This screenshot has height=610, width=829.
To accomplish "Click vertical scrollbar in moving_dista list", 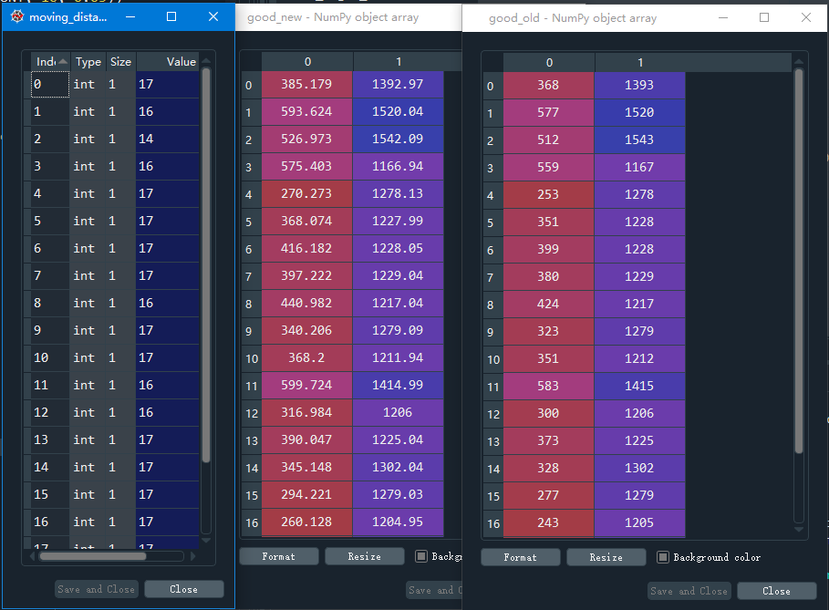I will [x=206, y=264].
